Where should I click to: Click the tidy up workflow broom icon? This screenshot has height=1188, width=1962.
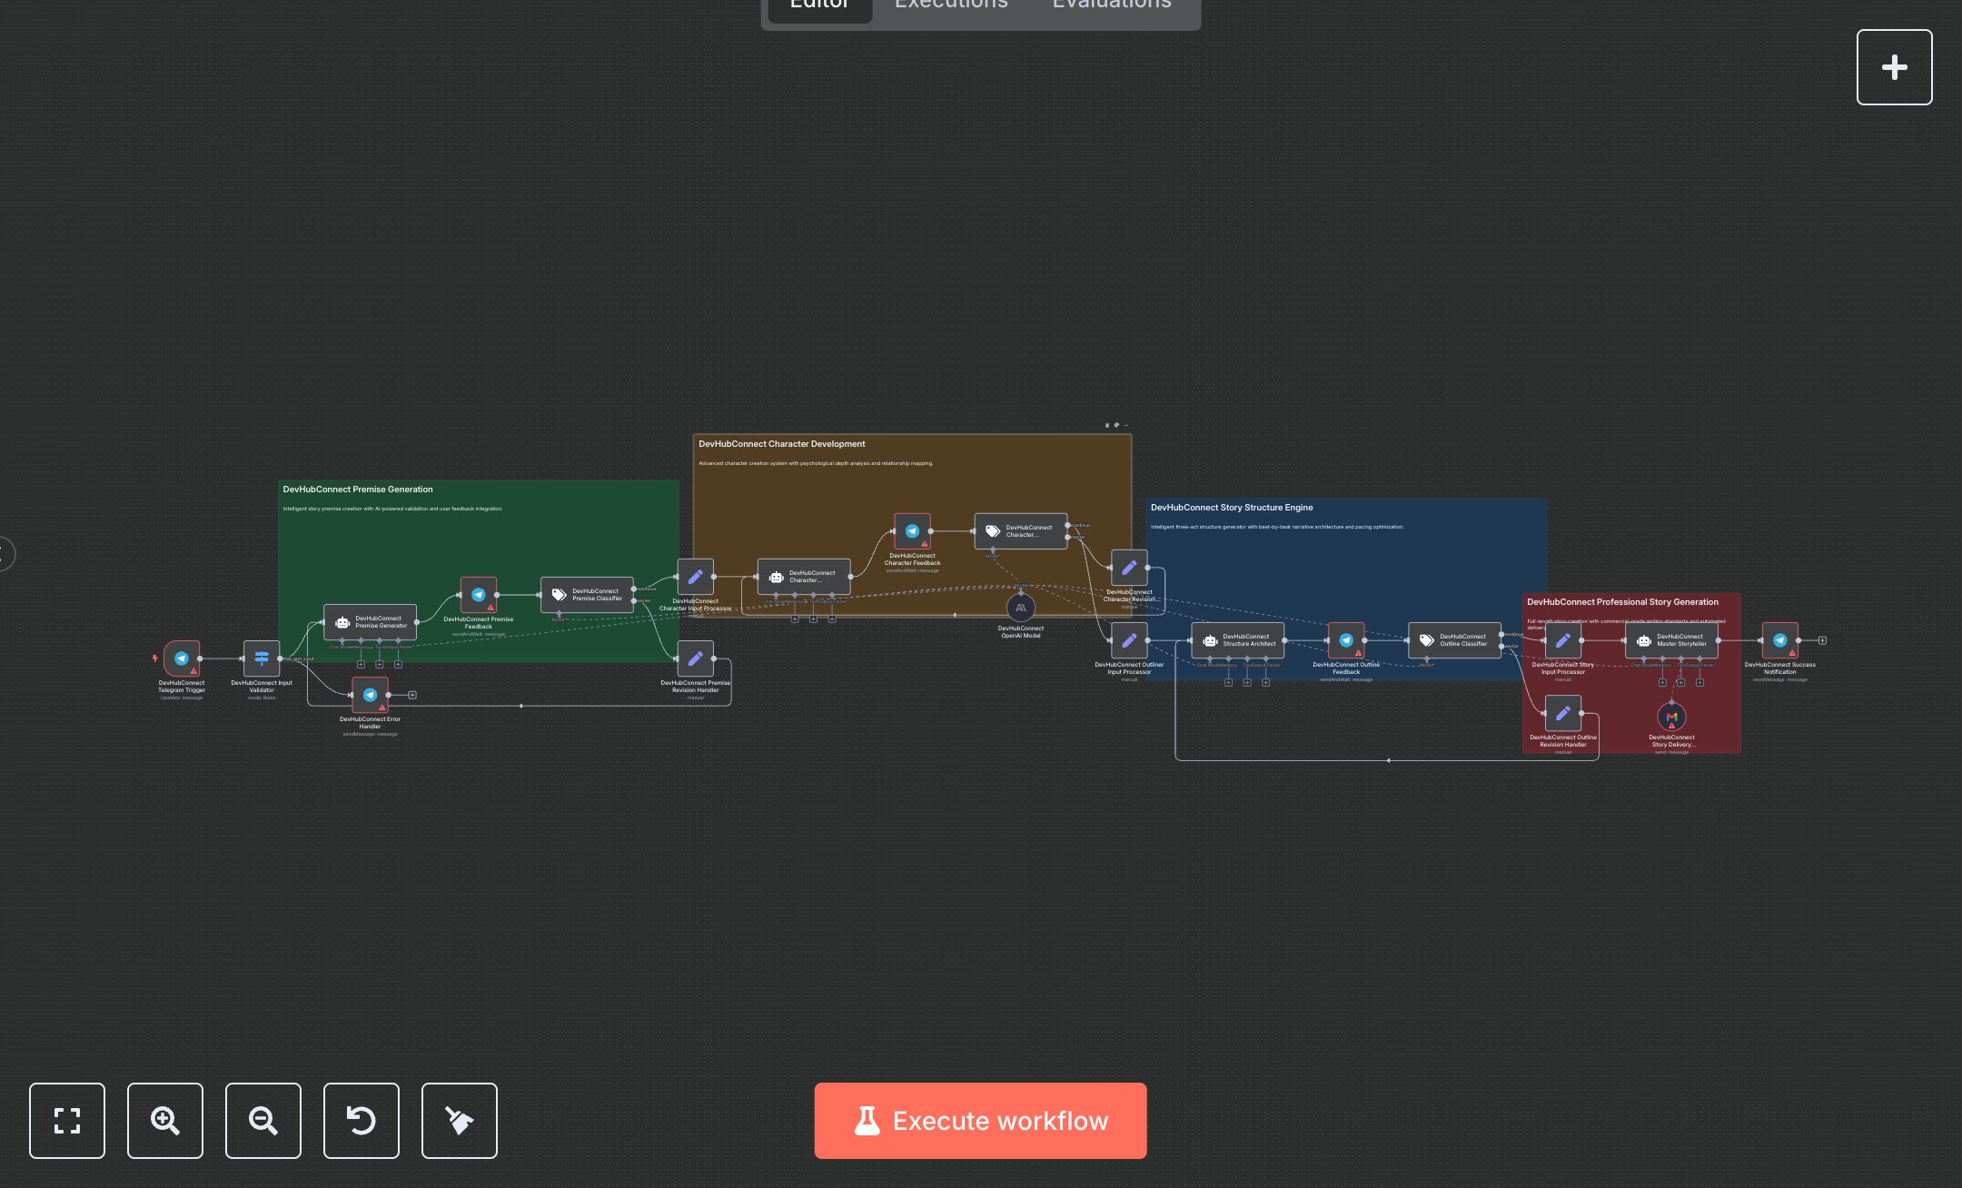tap(460, 1120)
